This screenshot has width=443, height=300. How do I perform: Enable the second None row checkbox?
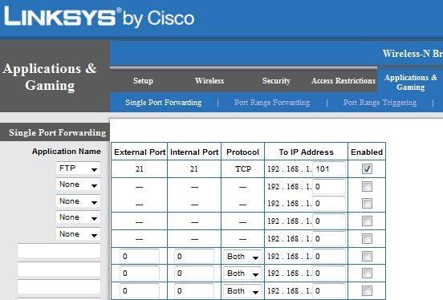click(x=367, y=204)
